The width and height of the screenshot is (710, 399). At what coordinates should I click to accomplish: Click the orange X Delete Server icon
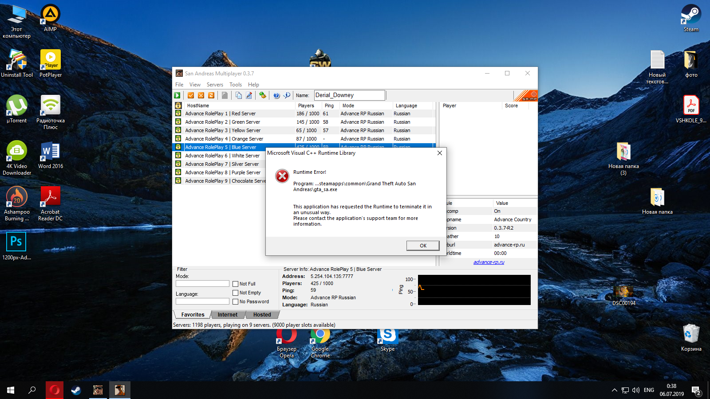[201, 95]
